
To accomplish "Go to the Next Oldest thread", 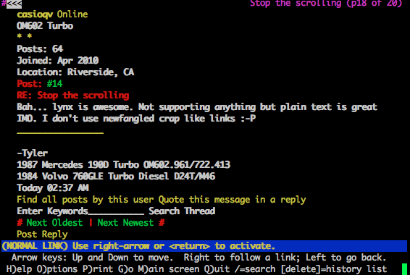I will coord(54,222).
